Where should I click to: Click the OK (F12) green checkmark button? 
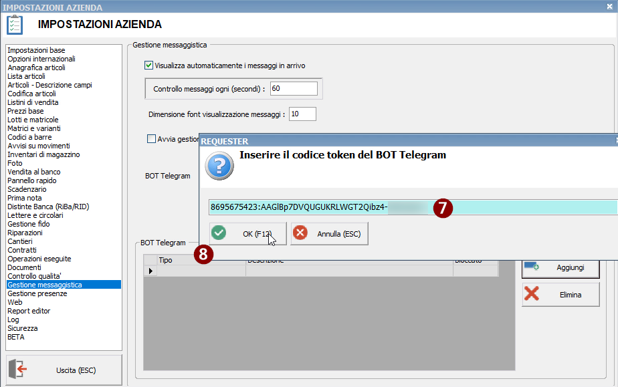(247, 233)
